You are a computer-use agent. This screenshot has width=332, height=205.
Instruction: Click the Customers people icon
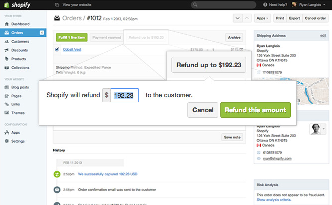[x=7, y=41]
